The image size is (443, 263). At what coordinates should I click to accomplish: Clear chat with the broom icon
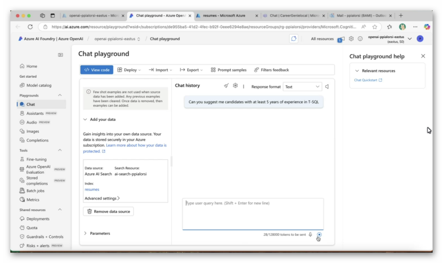226,85
